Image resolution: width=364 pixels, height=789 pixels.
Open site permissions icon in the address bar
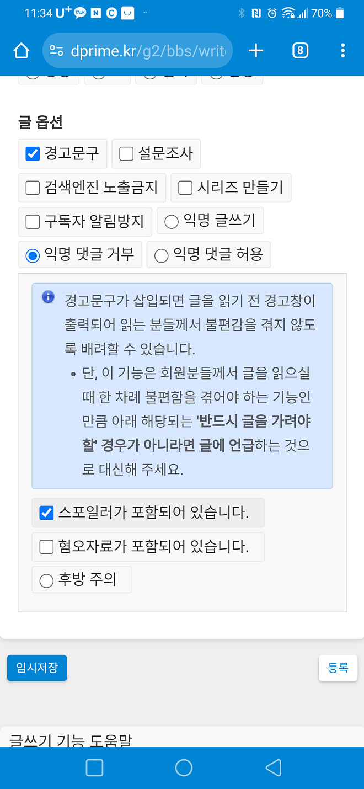point(55,50)
